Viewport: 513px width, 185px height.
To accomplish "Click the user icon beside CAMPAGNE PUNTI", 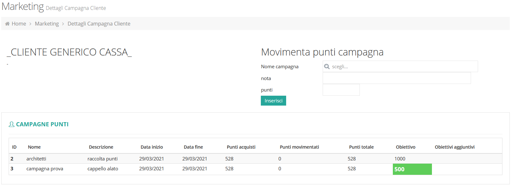I will coord(12,124).
